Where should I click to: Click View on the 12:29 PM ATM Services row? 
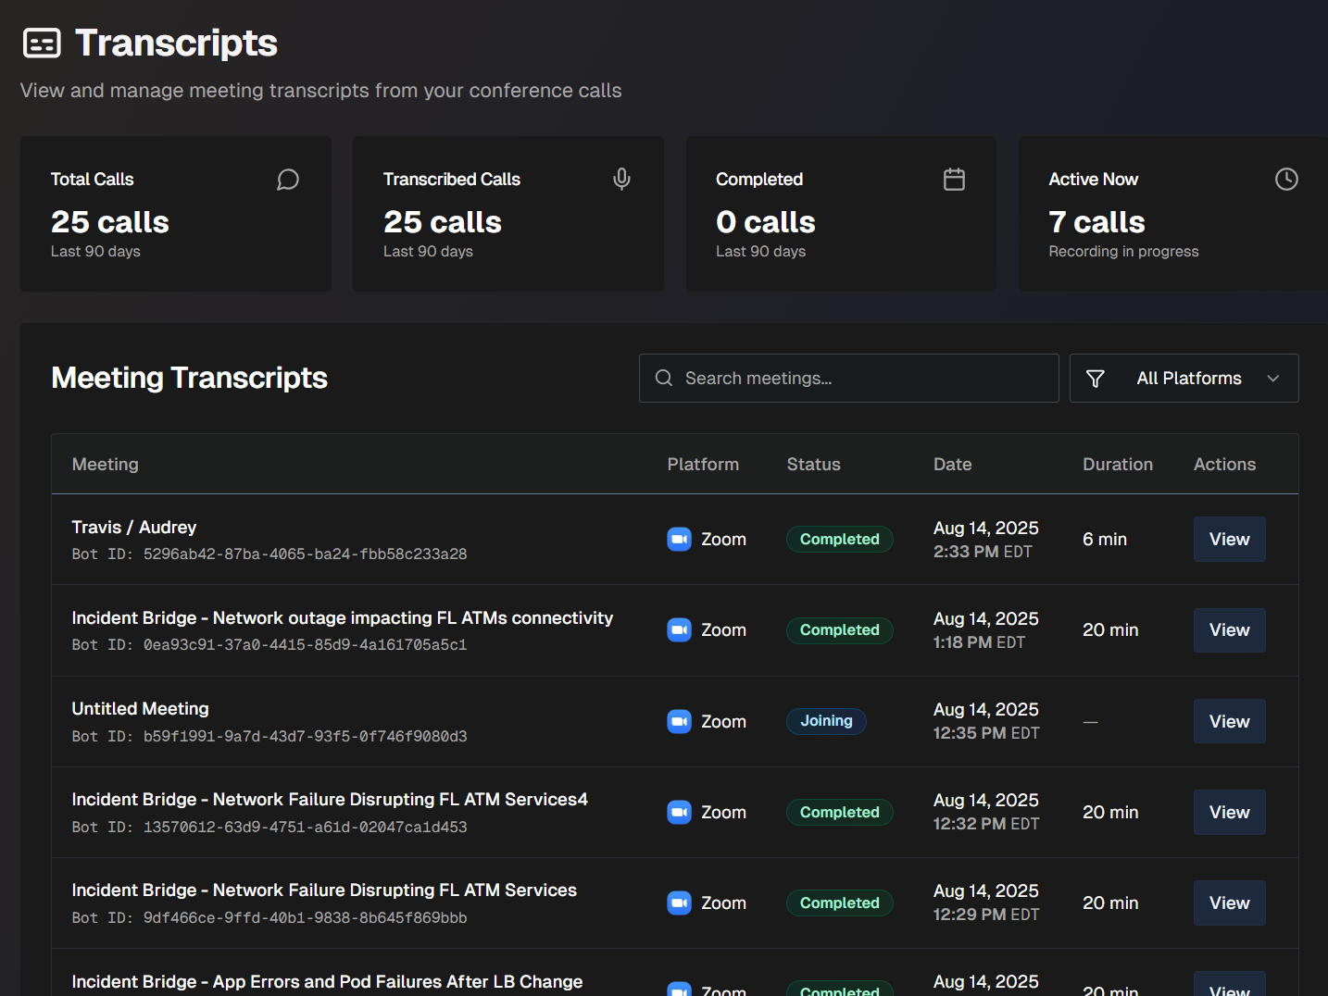click(1229, 903)
